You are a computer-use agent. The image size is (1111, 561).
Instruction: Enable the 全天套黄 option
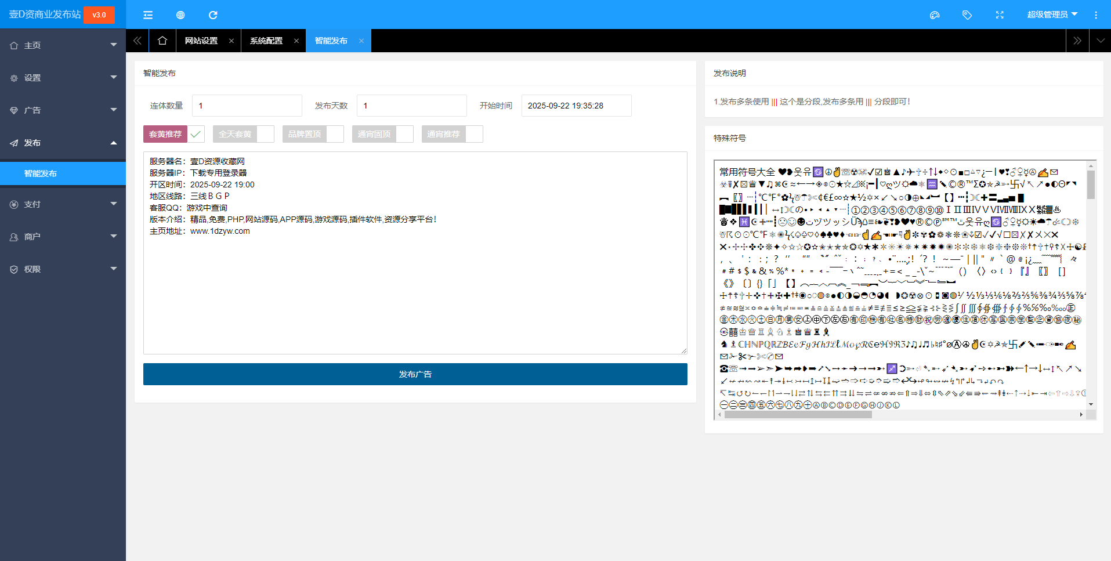[266, 133]
